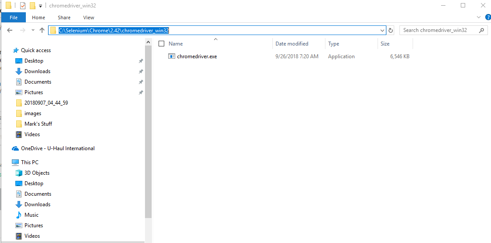This screenshot has height=243, width=491.
Task: Open Help with the question mark icon
Action: pos(488,17)
